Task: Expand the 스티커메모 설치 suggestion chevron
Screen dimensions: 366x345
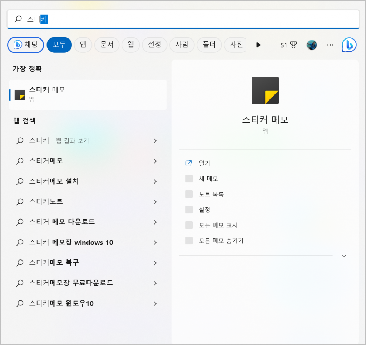Action: (155, 181)
